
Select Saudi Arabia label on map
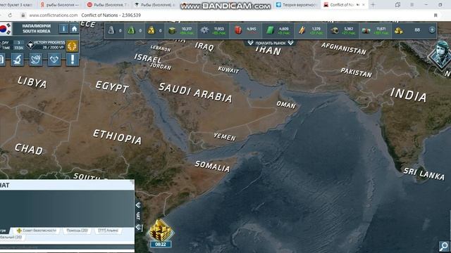pos(195,93)
